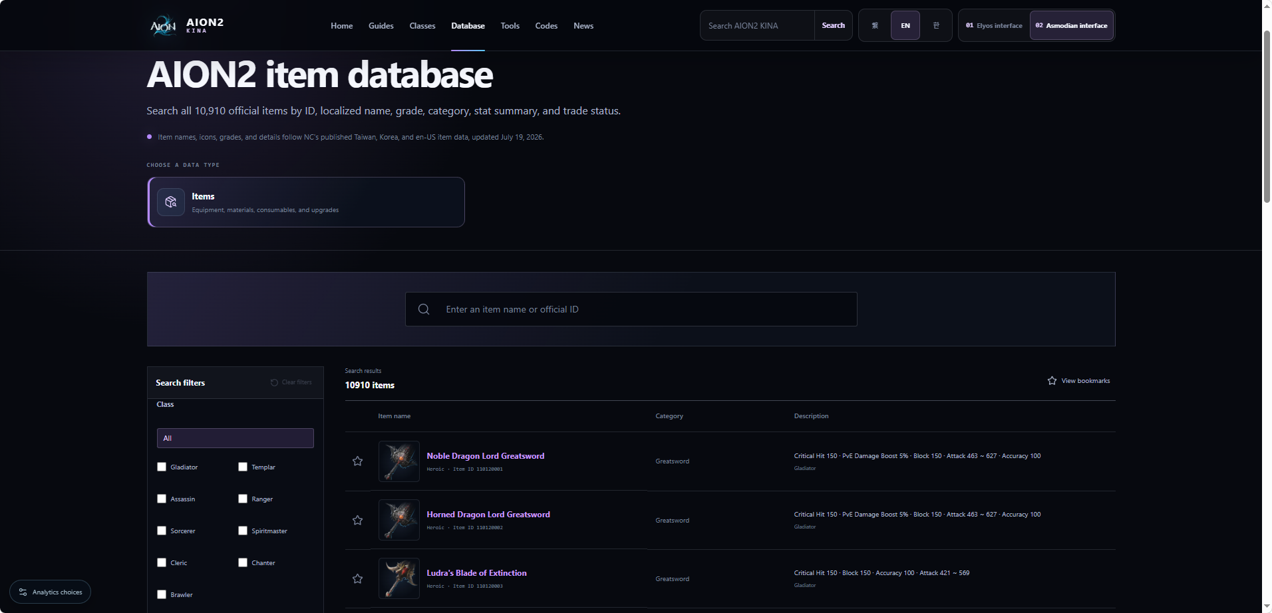Open the Classes menu item
1272x613 pixels.
(422, 26)
